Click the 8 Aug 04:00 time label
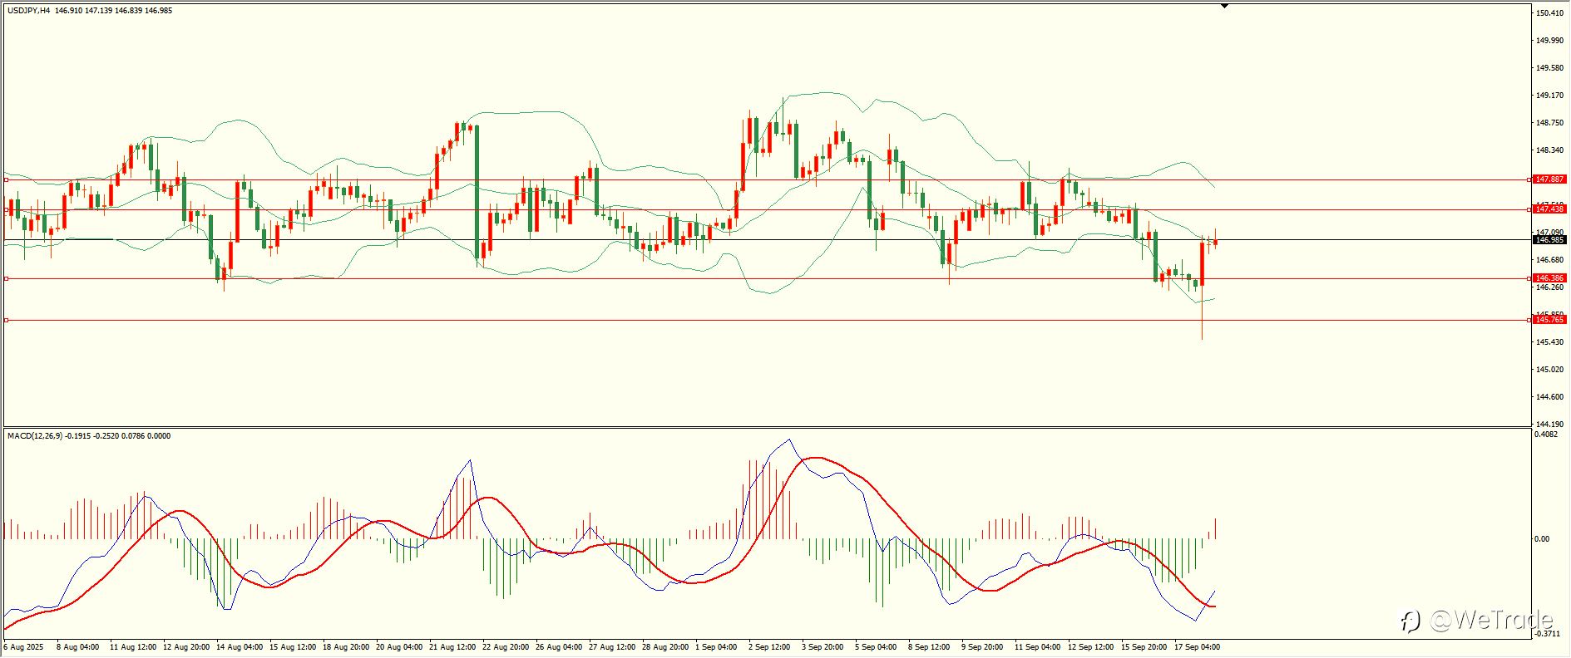 (78, 647)
